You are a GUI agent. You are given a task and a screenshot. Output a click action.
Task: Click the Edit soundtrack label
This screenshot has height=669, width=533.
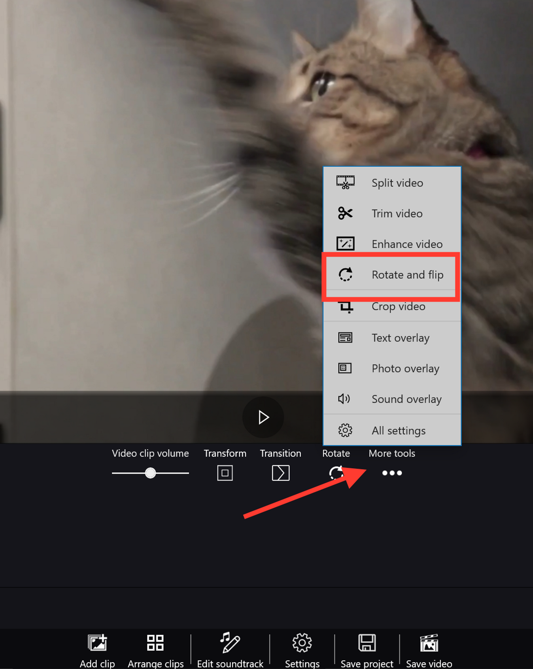[x=230, y=664]
